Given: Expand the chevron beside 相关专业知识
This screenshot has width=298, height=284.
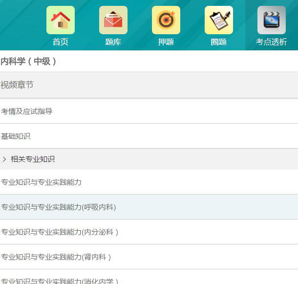Looking at the screenshot, I should tap(4, 159).
